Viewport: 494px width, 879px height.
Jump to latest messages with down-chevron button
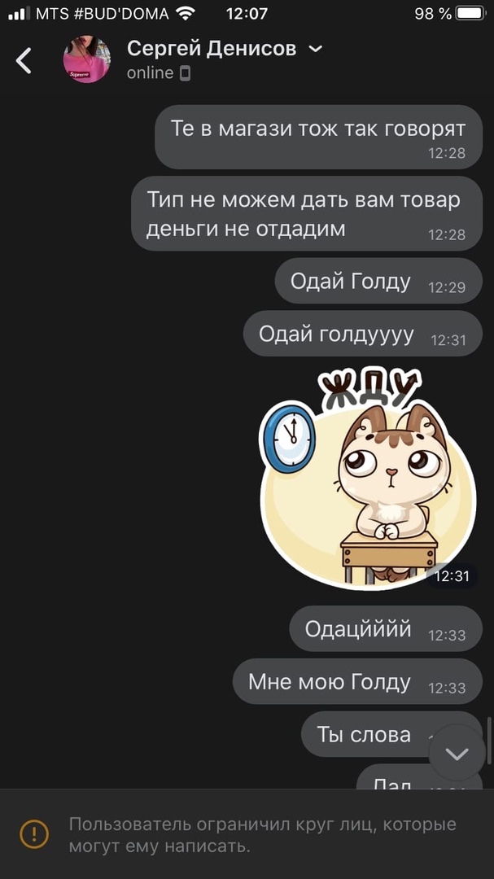point(457,753)
